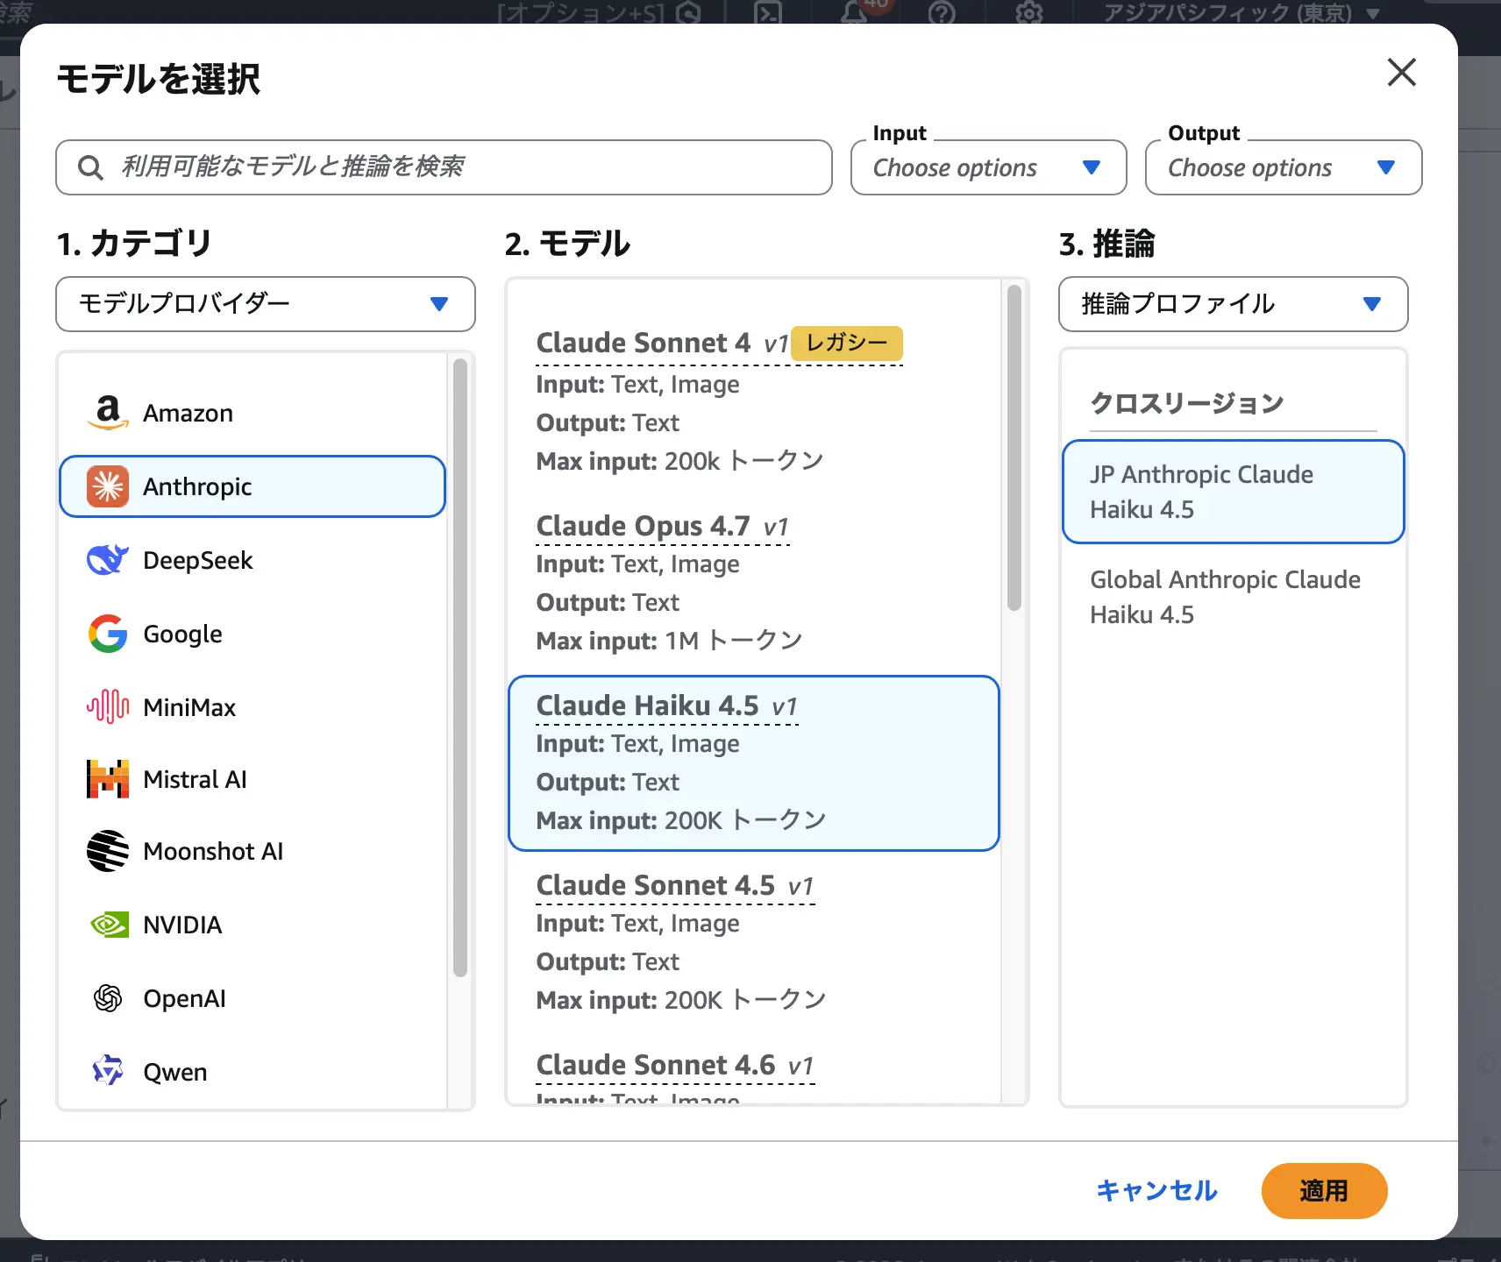
Task: Close the model selection dialog with X
Action: (x=1402, y=73)
